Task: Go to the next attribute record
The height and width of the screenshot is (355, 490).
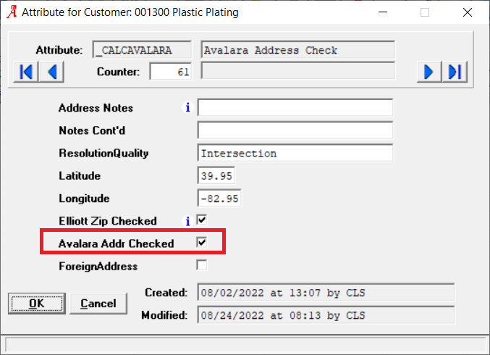Action: pyautogui.click(x=428, y=72)
